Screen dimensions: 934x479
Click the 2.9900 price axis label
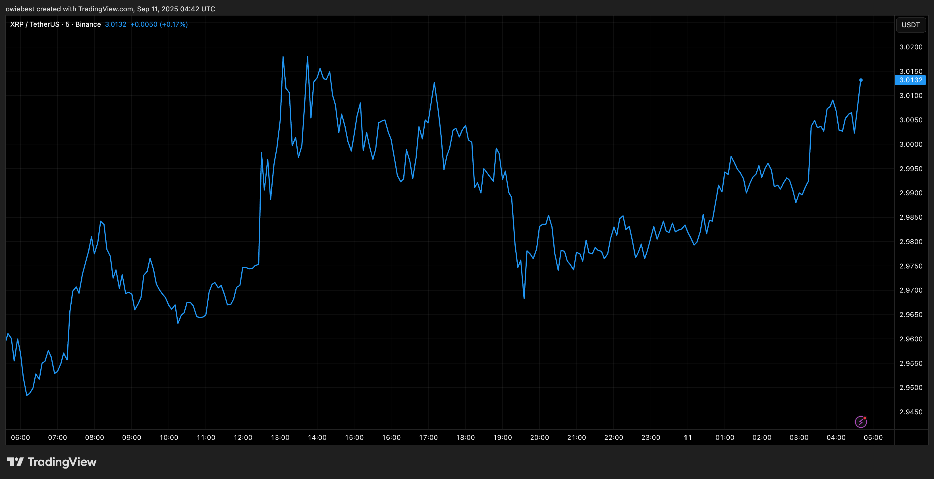pos(911,193)
